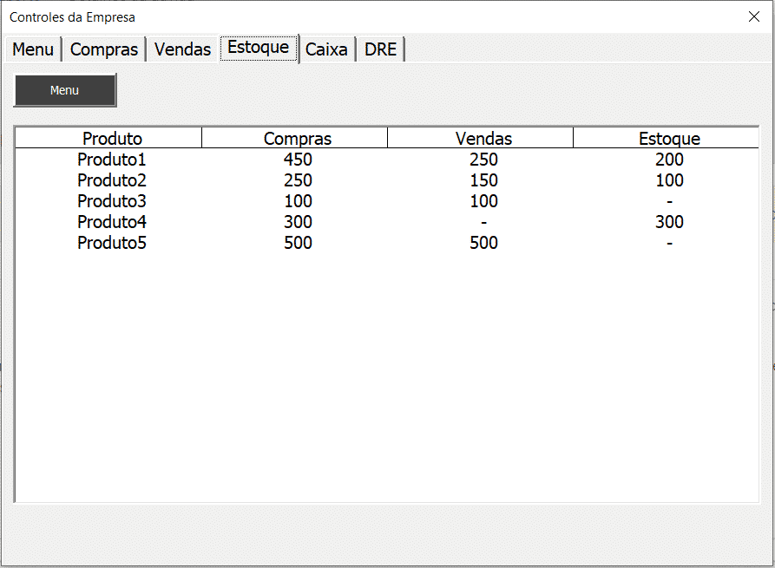Viewport: 775px width, 568px height.
Task: Click the Compras column header
Action: click(297, 138)
